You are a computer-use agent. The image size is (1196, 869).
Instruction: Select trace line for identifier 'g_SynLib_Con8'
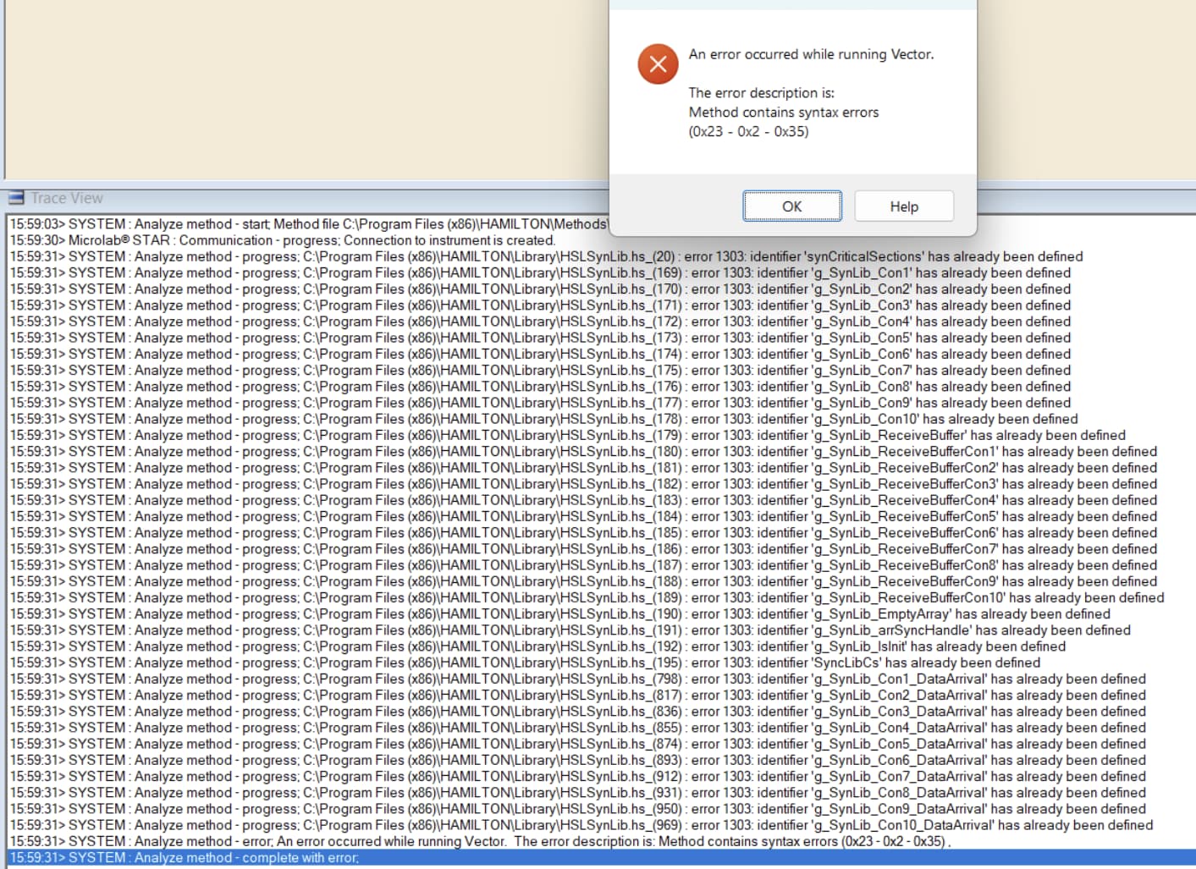click(540, 387)
